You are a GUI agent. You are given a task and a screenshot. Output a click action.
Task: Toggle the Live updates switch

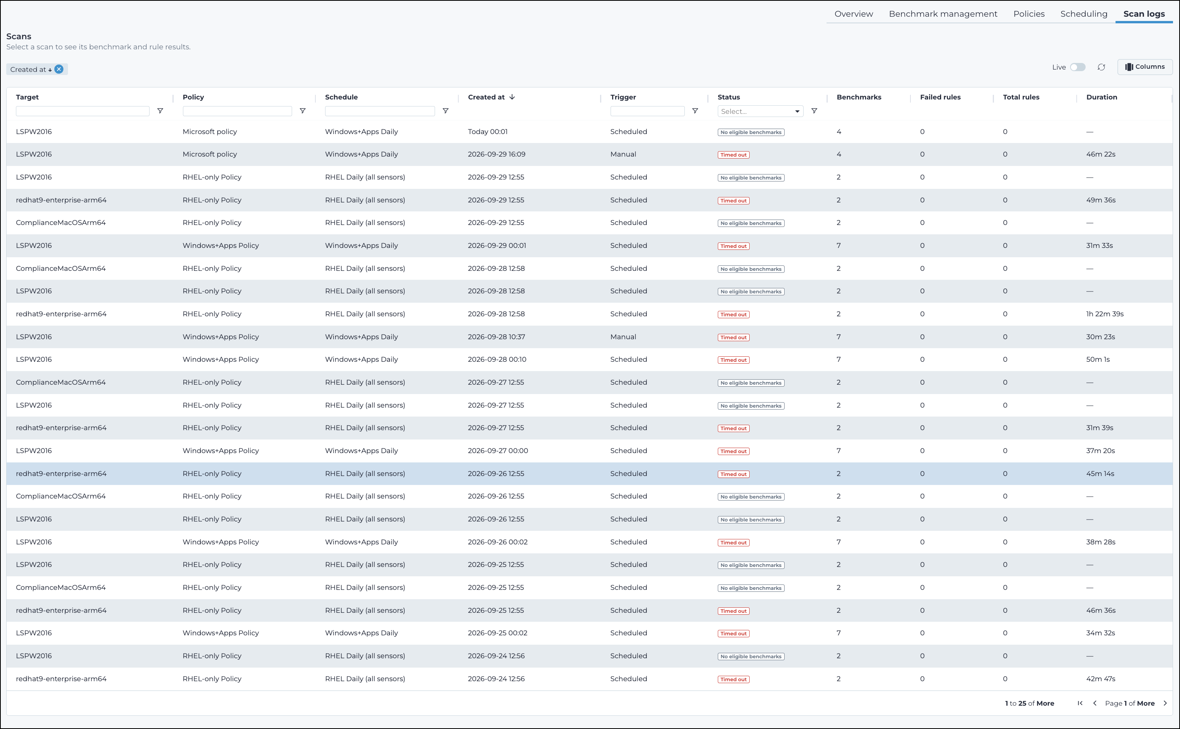(x=1078, y=67)
